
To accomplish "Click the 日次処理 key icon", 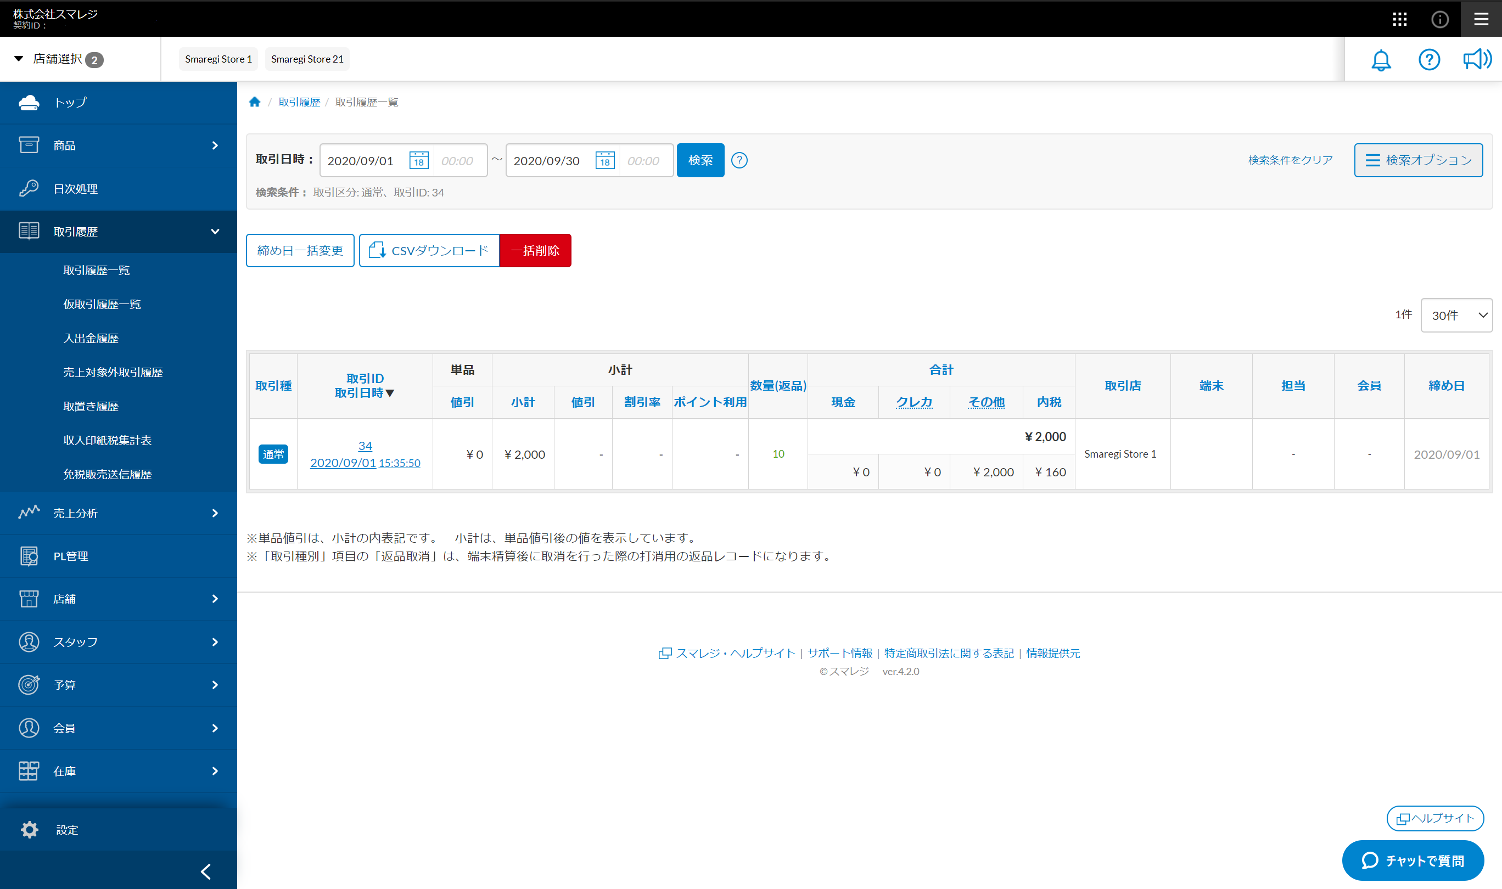I will 29,188.
